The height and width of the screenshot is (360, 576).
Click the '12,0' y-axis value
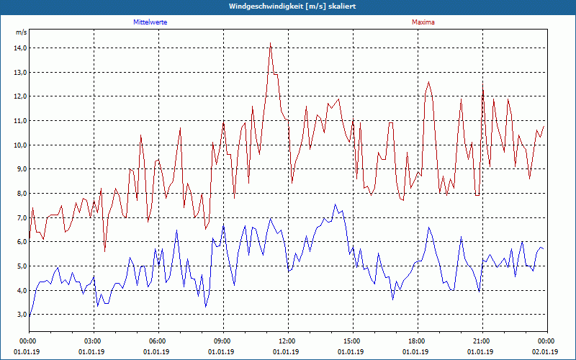pos(21,96)
